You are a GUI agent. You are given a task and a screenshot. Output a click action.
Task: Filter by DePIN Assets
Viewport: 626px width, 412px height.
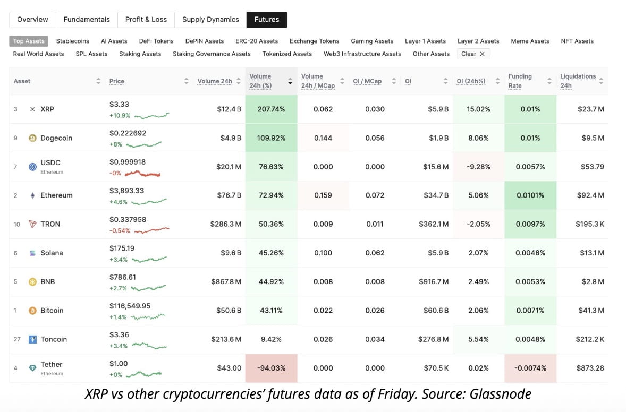click(x=205, y=41)
